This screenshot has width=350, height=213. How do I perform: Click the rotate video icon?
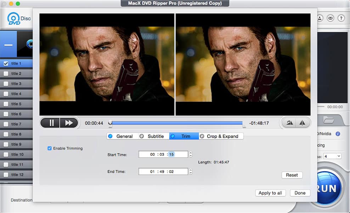pos(289,123)
